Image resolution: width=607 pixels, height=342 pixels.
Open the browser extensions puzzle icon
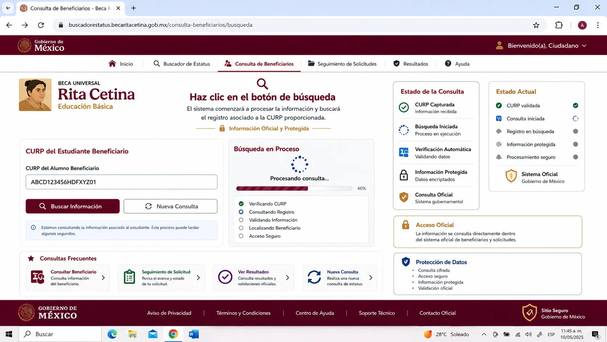[x=559, y=25]
